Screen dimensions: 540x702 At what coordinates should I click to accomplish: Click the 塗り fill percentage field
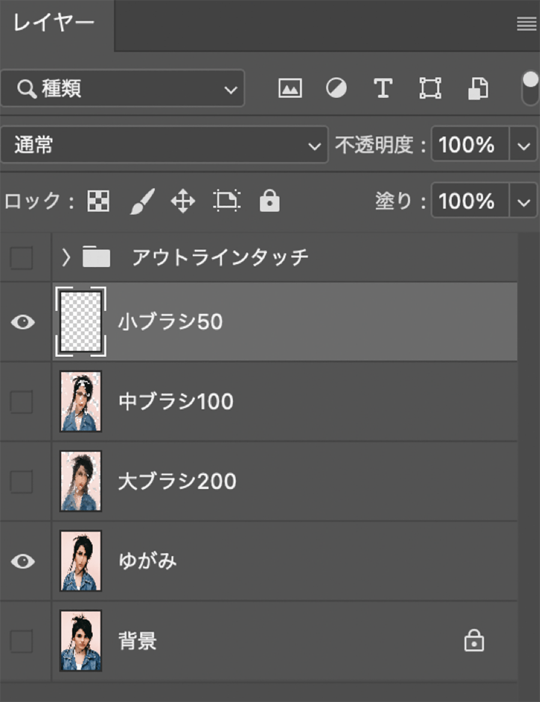click(469, 202)
